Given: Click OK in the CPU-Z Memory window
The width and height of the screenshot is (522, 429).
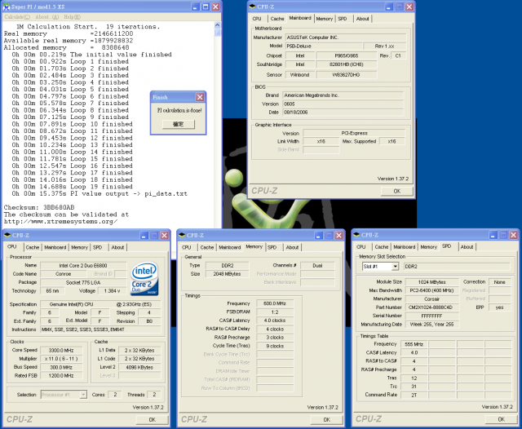Looking at the screenshot, I should pyautogui.click(x=326, y=420).
